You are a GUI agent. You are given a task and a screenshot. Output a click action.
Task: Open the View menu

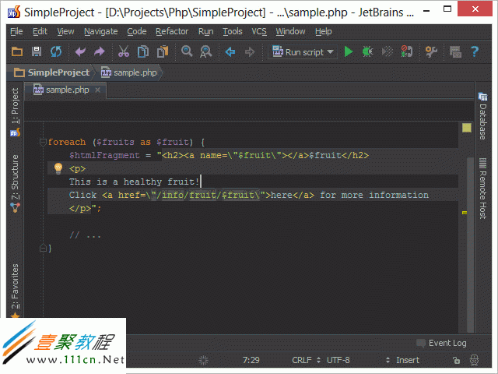click(65, 31)
